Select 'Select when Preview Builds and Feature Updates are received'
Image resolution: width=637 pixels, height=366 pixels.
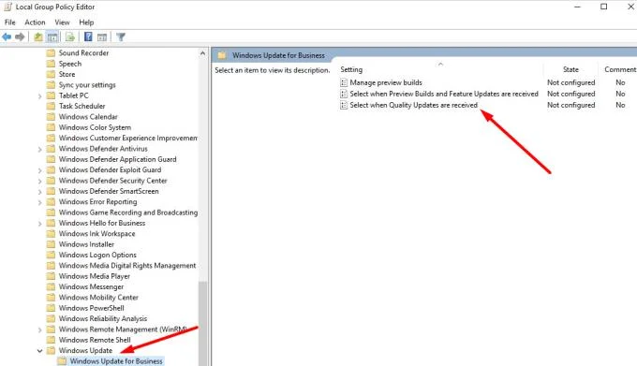point(444,95)
